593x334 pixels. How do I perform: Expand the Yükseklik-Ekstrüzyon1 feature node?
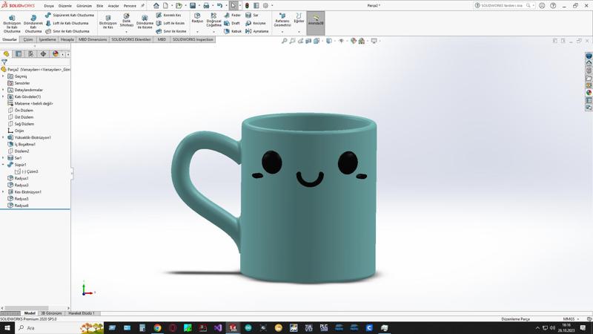pyautogui.click(x=3, y=137)
